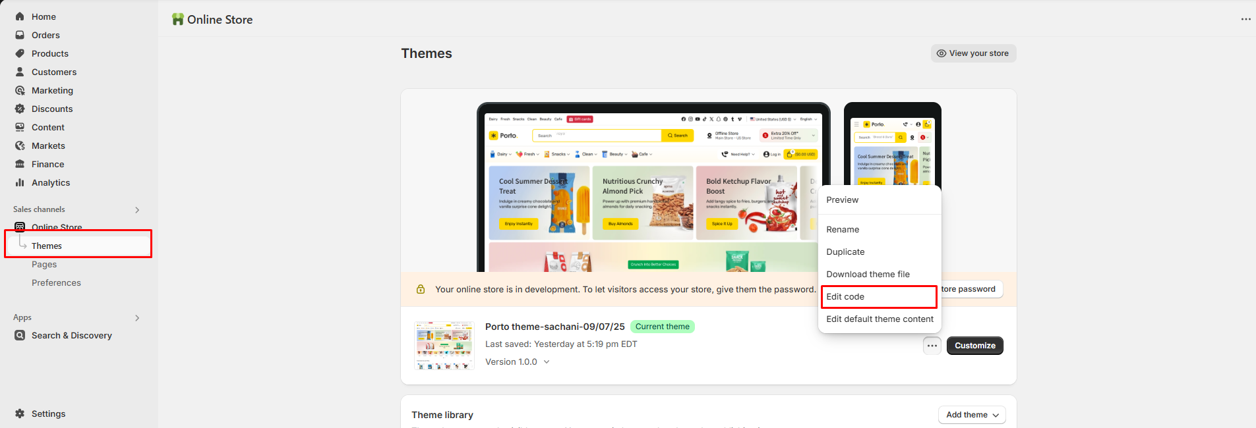Viewport: 1256px width, 428px height.
Task: Click the View your store button
Action: [973, 53]
